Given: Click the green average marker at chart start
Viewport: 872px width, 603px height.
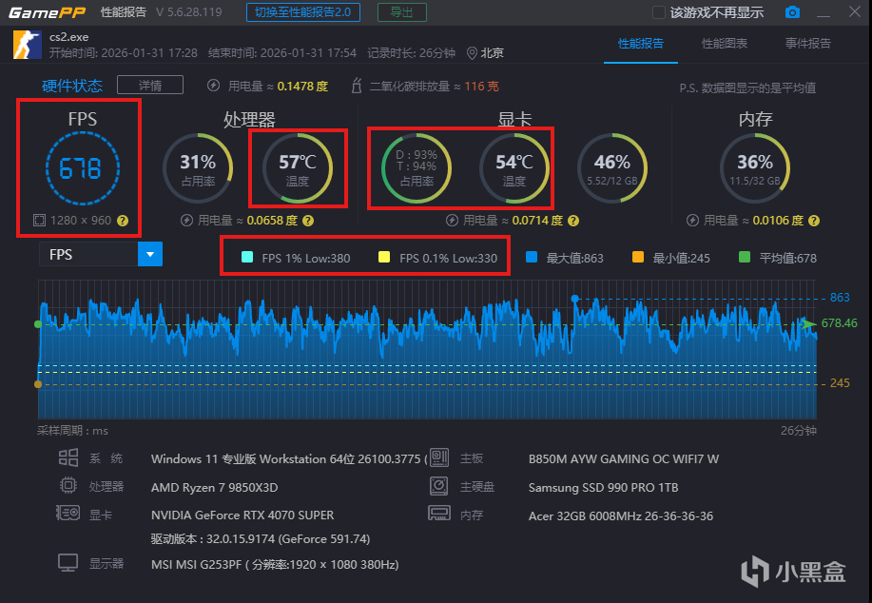Looking at the screenshot, I should point(38,324).
